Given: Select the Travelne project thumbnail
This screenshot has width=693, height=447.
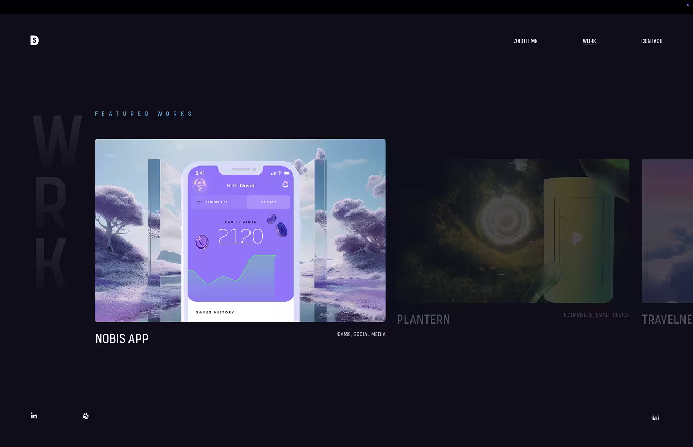Looking at the screenshot, I should click(x=667, y=230).
